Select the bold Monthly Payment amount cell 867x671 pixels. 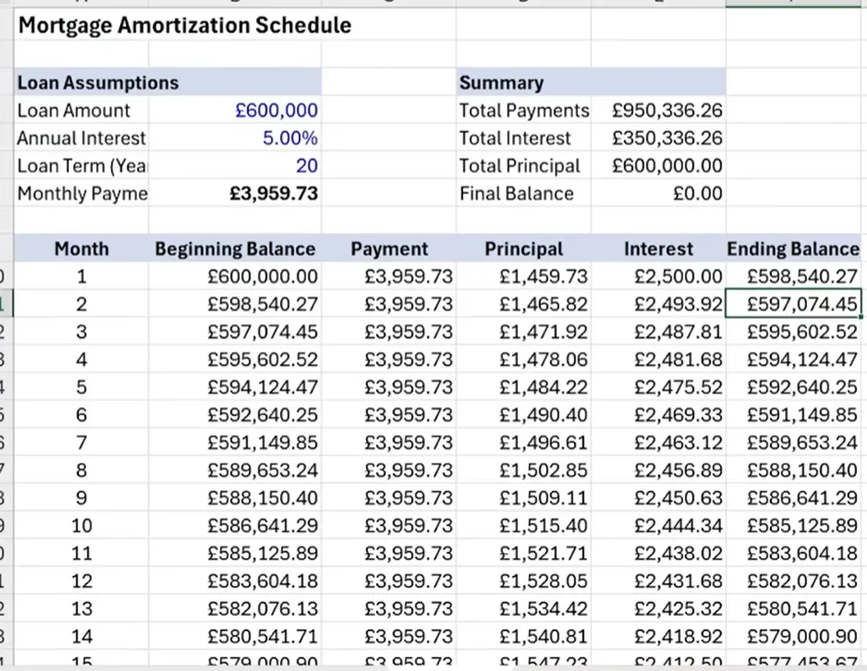[x=274, y=194]
